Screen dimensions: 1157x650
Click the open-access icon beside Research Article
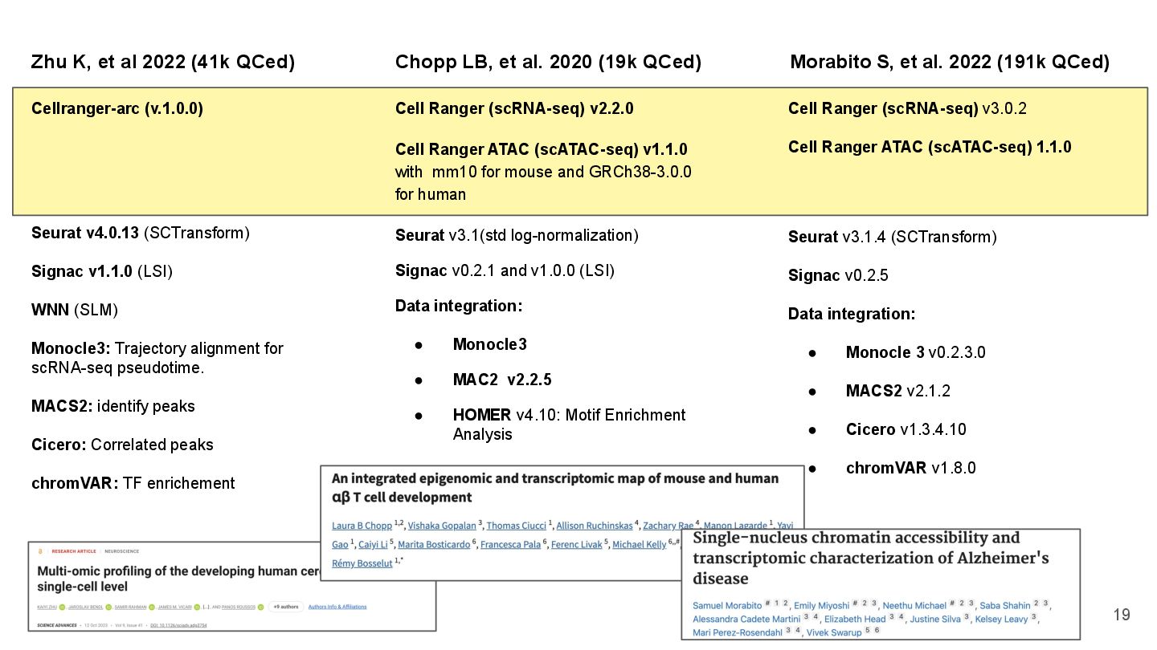tap(40, 551)
